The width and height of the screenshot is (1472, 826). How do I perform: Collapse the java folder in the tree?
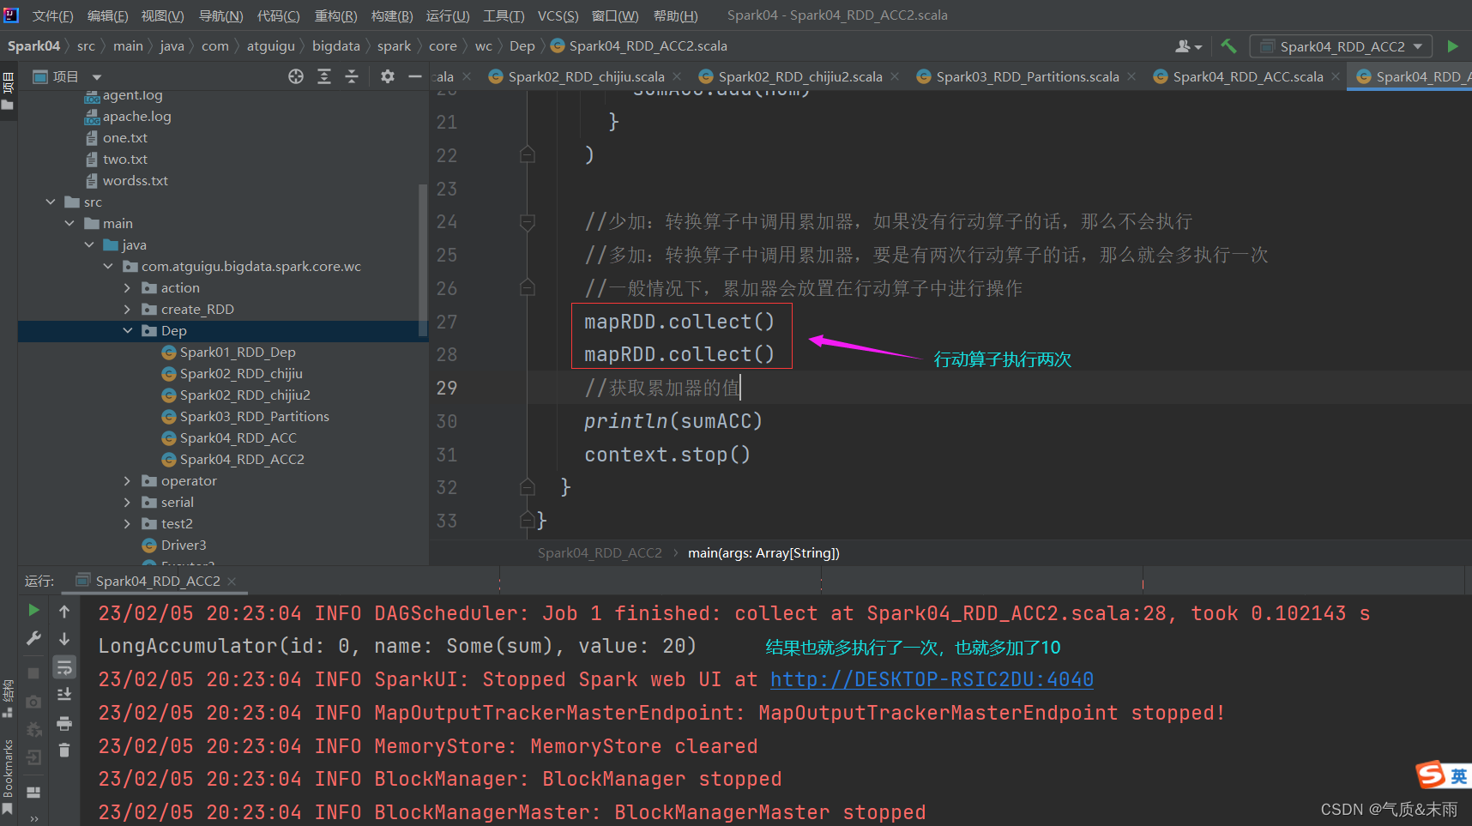89,244
